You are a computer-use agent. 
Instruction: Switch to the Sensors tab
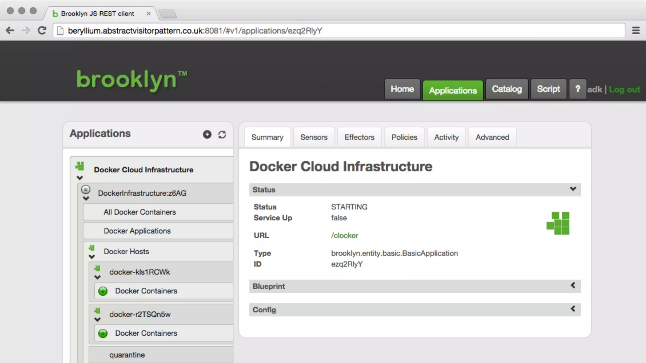tap(314, 137)
